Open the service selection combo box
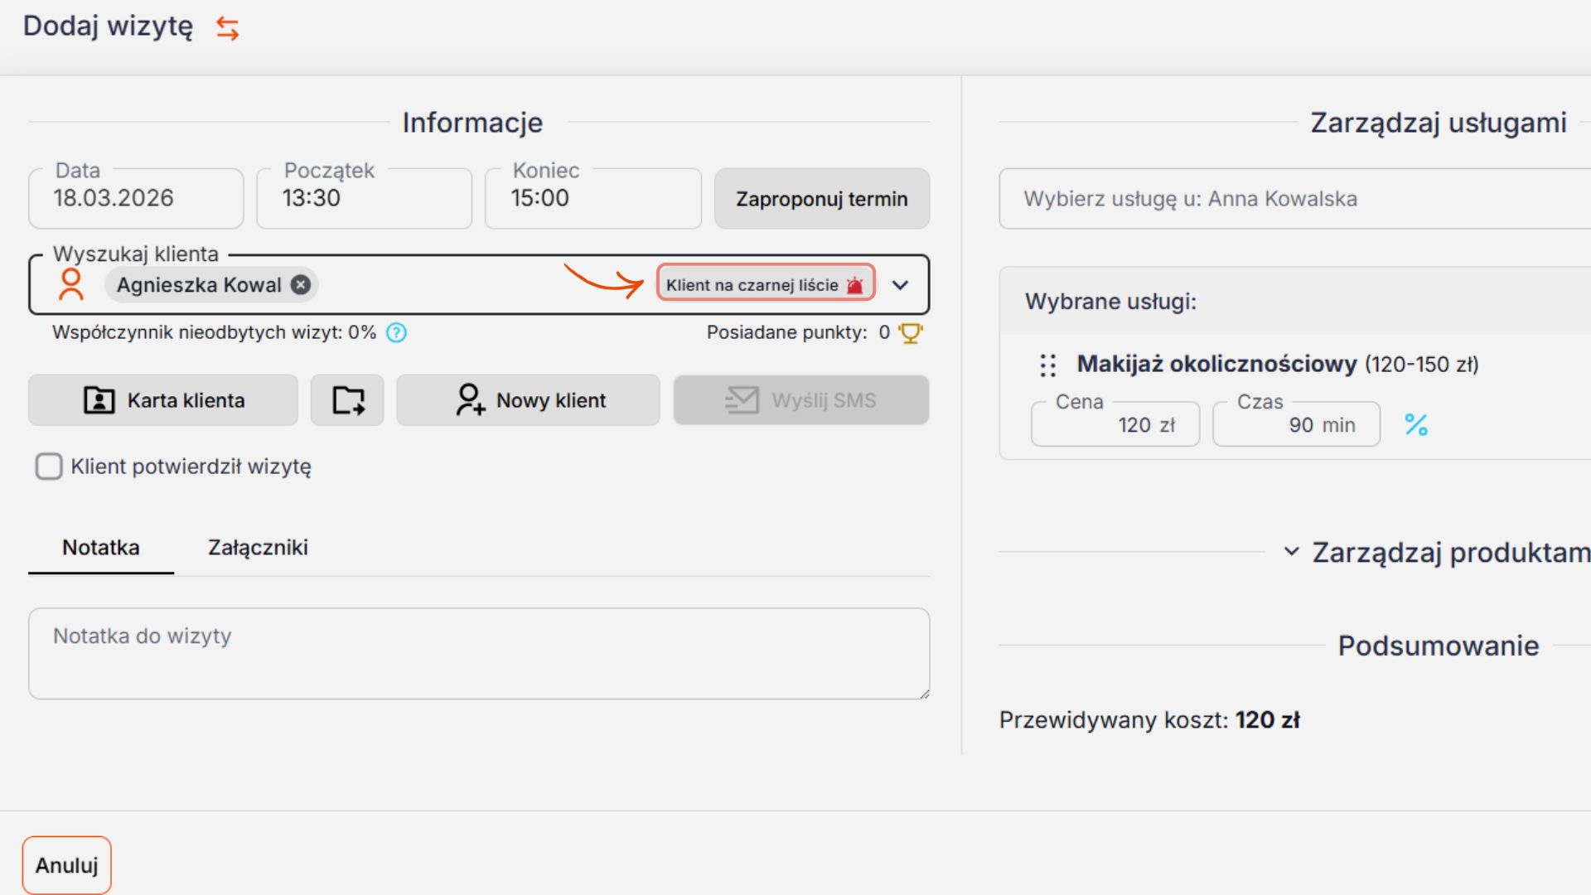This screenshot has height=895, width=1591. click(1293, 199)
